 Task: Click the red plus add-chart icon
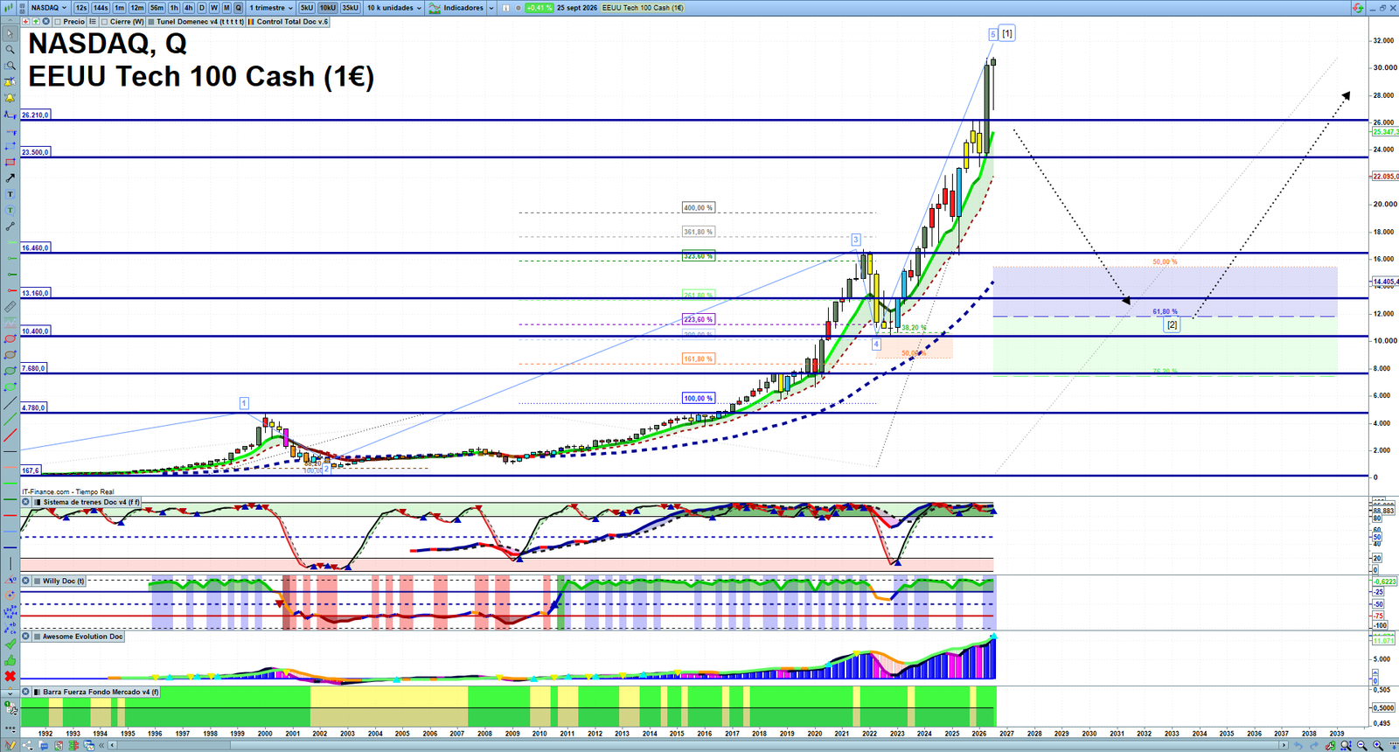[x=26, y=22]
